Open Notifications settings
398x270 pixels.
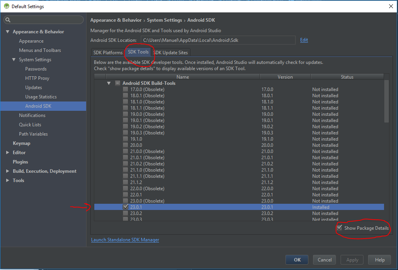(x=32, y=115)
